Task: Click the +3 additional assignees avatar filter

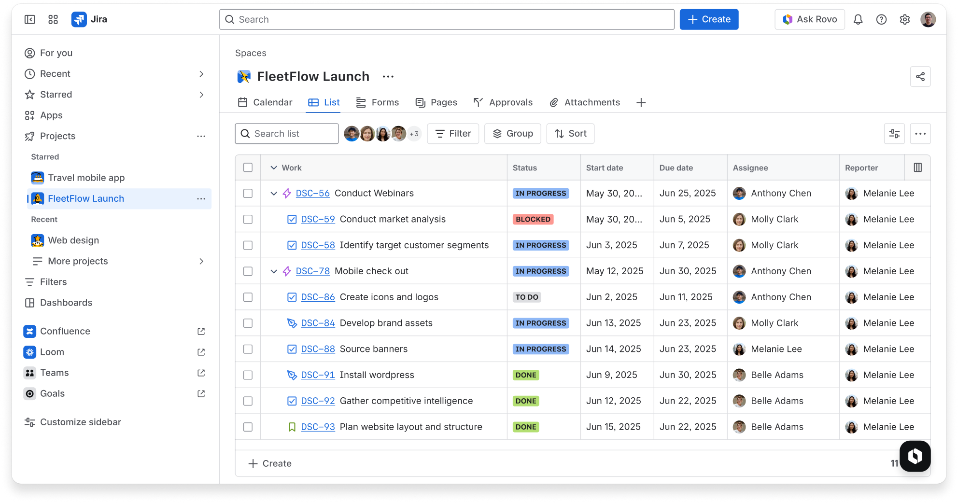Action: (414, 134)
